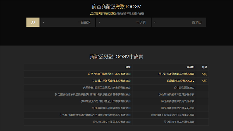Image resolution: width=233 pixels, height=131 pixels.
Task: Click dealer 青岛欧美名车汇汽车影音电子有限公司
Action: point(173,115)
